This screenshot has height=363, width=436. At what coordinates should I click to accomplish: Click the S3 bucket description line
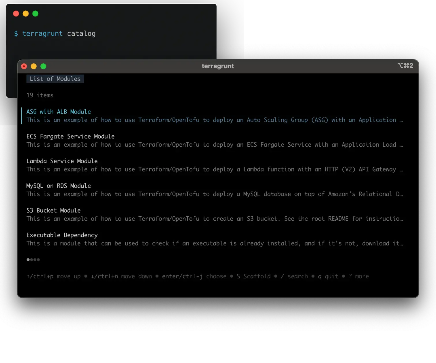coord(215,219)
